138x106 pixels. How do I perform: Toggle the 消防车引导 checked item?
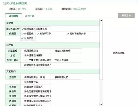[51, 34]
